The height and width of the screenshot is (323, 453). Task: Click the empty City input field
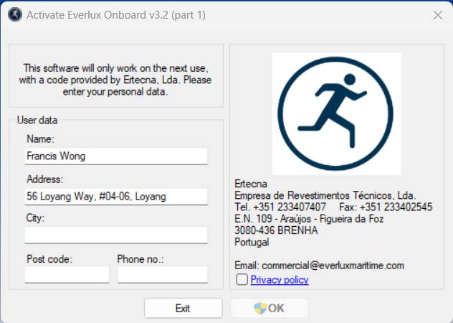tap(116, 235)
